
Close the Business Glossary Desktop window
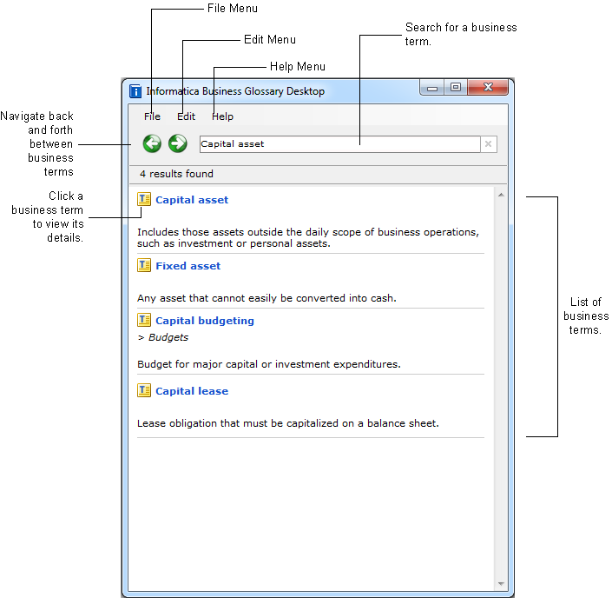click(x=488, y=88)
